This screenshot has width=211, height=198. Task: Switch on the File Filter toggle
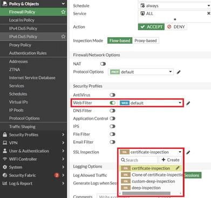tap(112, 134)
